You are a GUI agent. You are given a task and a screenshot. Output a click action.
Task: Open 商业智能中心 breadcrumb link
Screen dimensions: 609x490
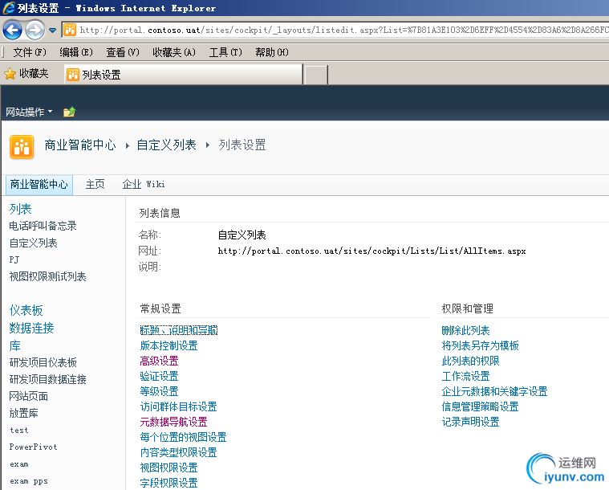coord(80,145)
